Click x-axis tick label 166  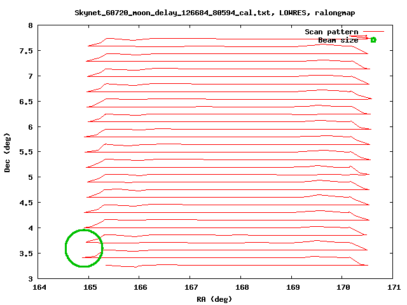click(x=141, y=287)
